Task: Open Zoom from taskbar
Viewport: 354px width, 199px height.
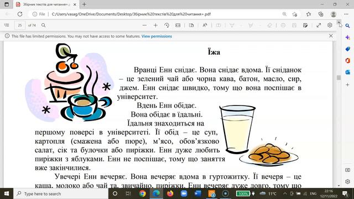Action: [x=184, y=193]
